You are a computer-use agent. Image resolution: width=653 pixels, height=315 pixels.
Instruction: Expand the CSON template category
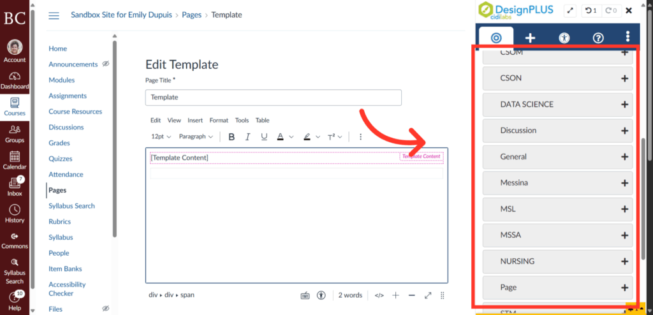pos(557,78)
